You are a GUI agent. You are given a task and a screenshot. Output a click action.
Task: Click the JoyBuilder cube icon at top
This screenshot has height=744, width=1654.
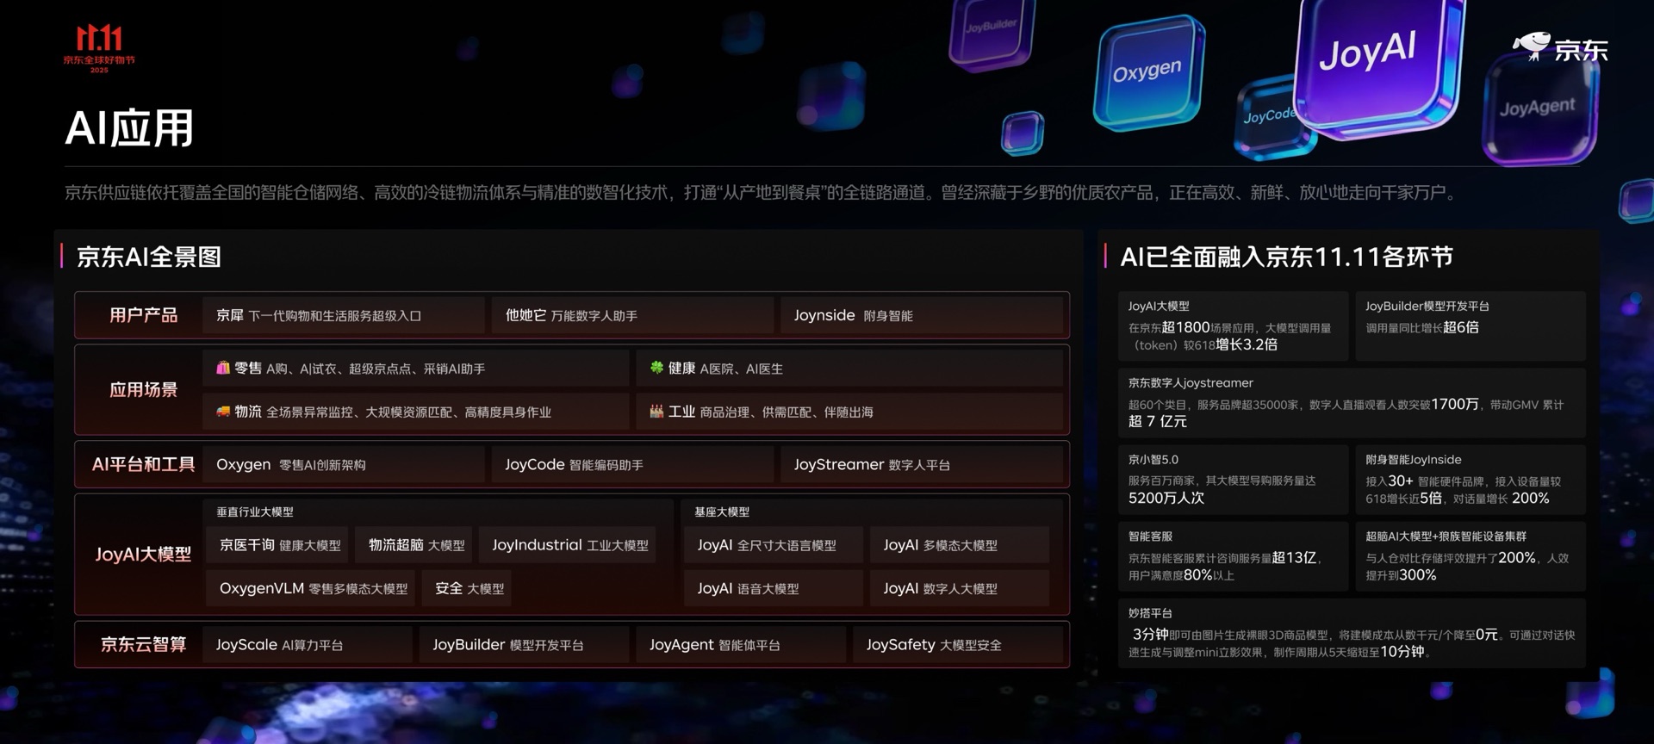992,32
